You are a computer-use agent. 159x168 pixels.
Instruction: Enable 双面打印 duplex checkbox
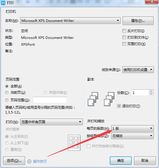(124, 44)
